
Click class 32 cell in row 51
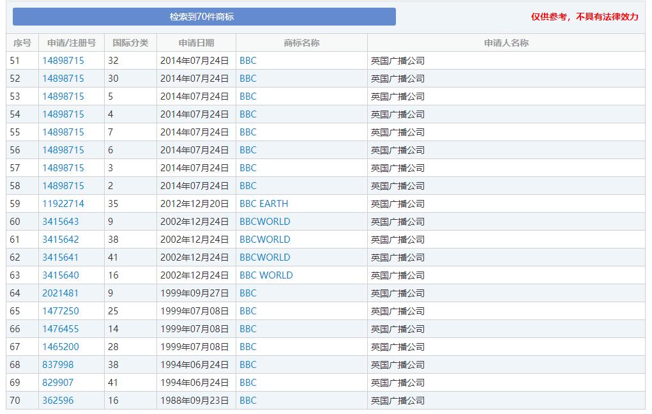coord(130,60)
